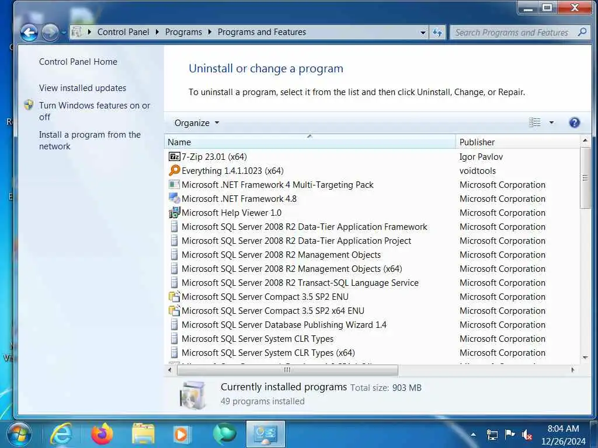Refresh the Programs and Features view

click(437, 33)
